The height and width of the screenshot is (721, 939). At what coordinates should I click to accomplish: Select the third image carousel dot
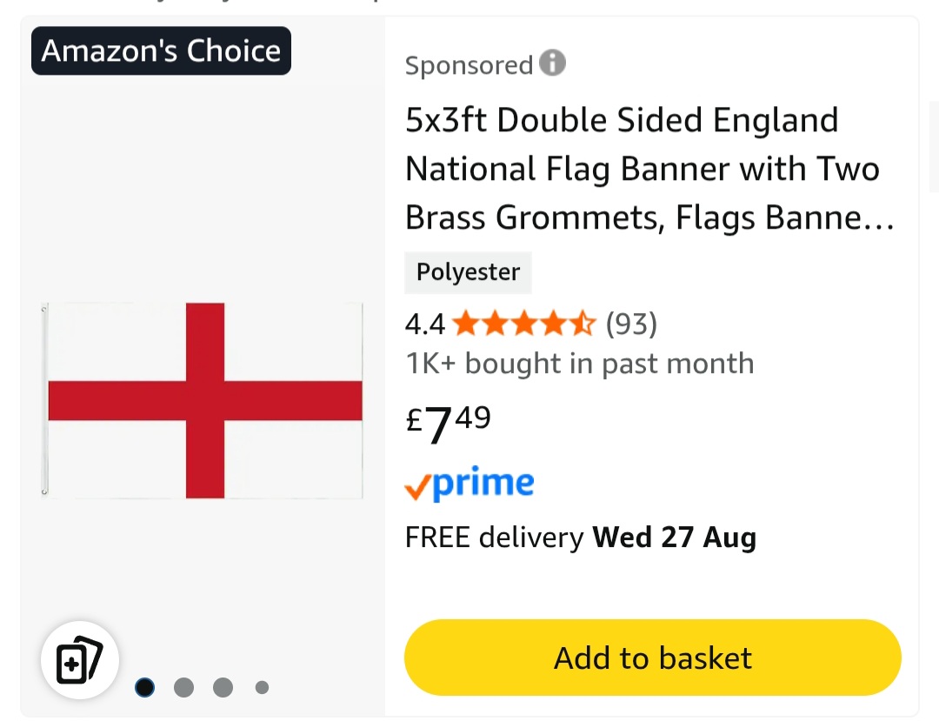223,687
